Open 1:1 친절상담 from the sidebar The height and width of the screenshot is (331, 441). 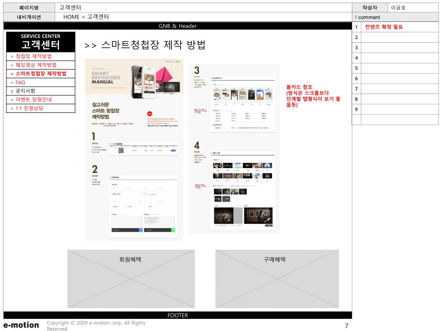[29, 108]
